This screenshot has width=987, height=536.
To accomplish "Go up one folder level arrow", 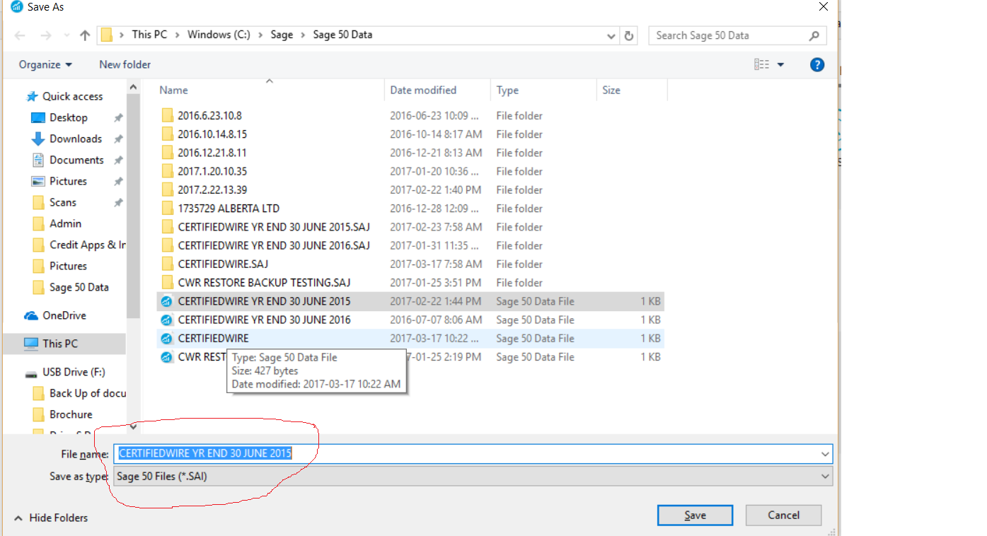I will tap(86, 35).
